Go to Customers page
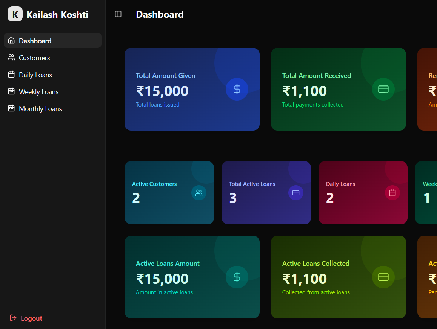Viewport: 437px width, 329px height. 53,58
